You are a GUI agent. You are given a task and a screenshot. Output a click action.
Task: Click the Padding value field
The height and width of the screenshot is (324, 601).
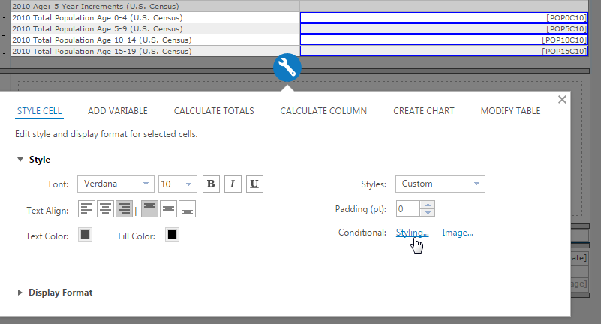(408, 209)
